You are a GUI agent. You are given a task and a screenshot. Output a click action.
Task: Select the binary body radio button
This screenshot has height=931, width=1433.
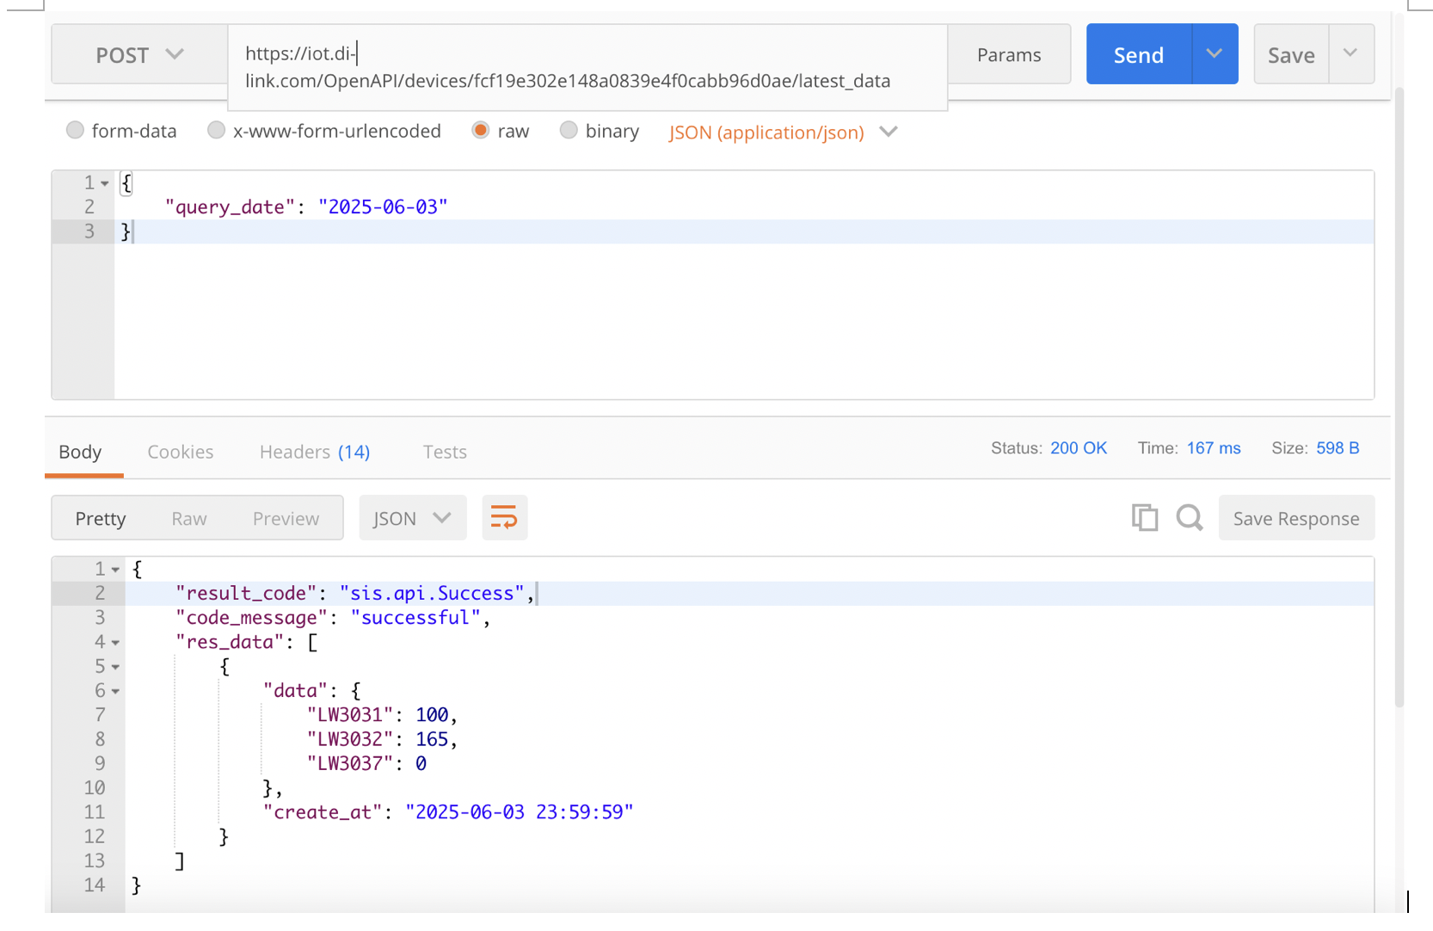point(569,131)
